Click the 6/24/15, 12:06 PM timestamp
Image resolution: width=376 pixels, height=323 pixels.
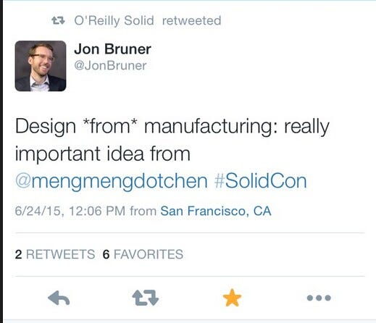coord(70,211)
